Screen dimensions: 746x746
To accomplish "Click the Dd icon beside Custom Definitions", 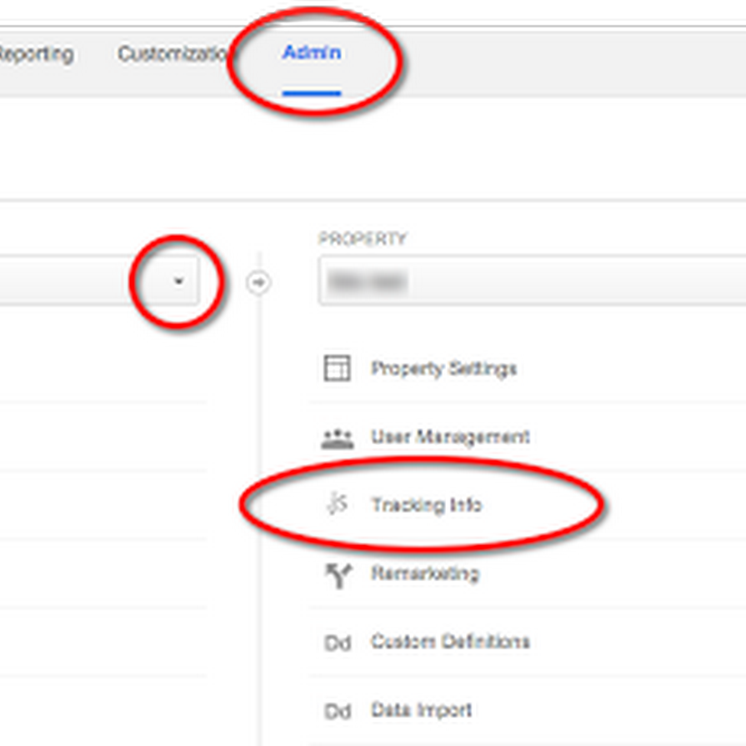I will [337, 643].
